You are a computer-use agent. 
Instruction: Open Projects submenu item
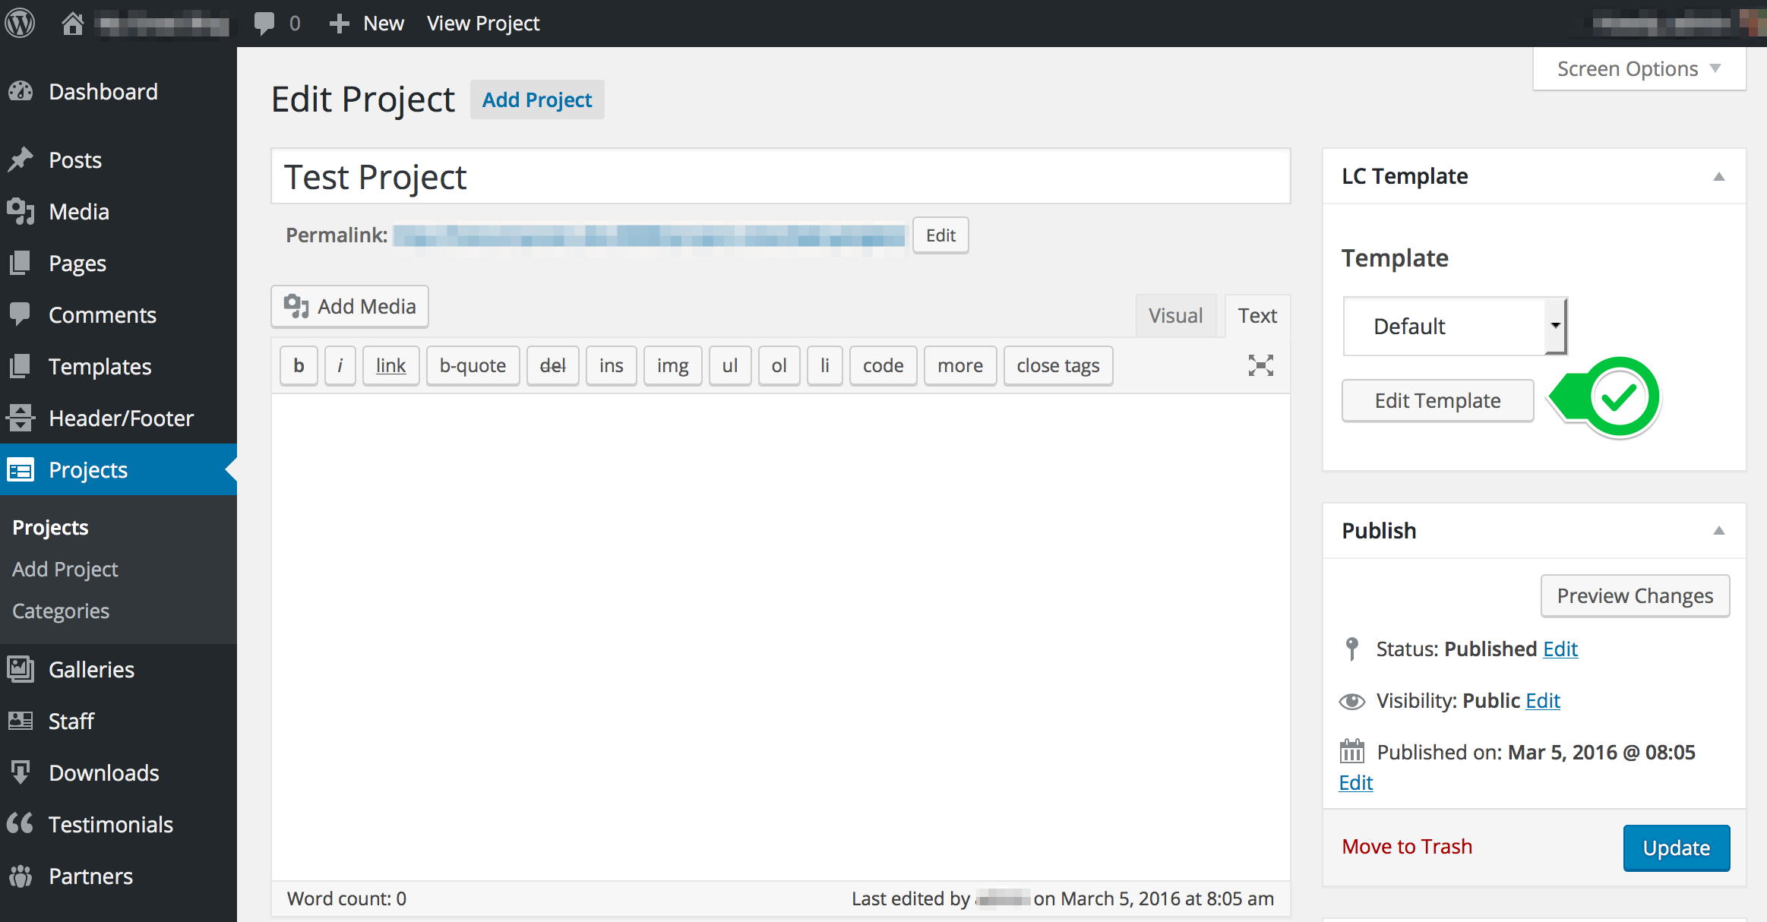tap(50, 527)
